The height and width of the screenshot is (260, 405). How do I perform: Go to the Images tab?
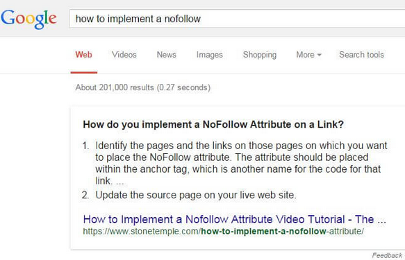tap(210, 55)
